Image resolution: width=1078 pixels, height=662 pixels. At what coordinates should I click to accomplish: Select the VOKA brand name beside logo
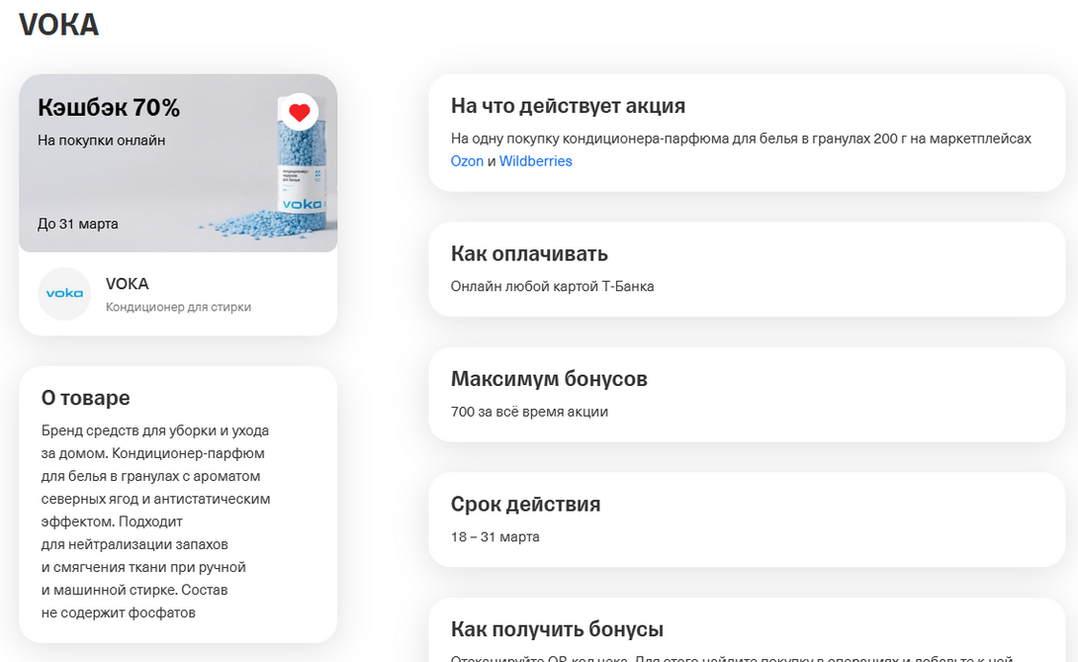click(x=127, y=284)
